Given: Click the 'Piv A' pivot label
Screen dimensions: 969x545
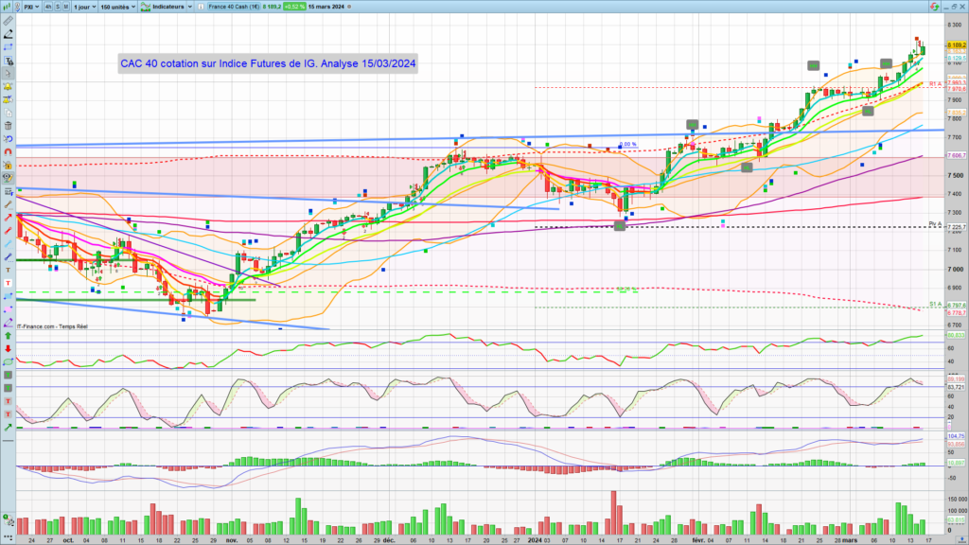Looking at the screenshot, I should [935, 223].
